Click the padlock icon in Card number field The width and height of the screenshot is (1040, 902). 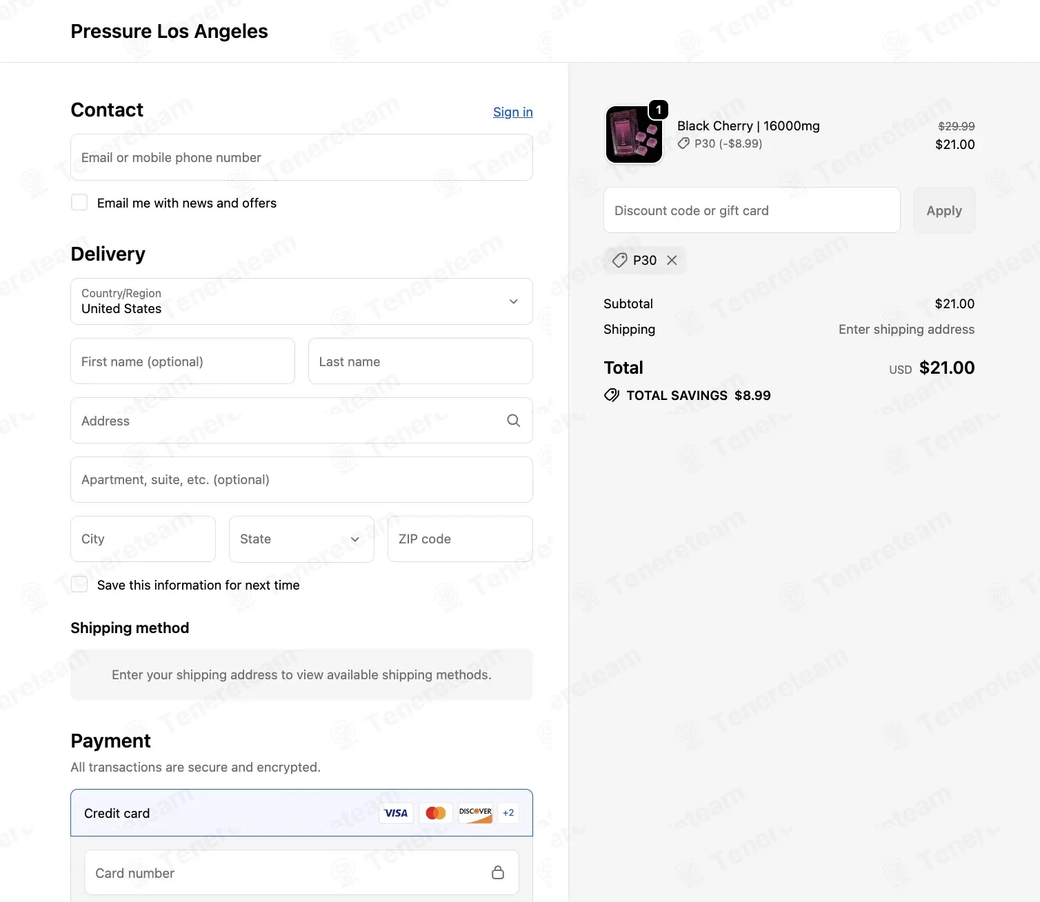(498, 872)
